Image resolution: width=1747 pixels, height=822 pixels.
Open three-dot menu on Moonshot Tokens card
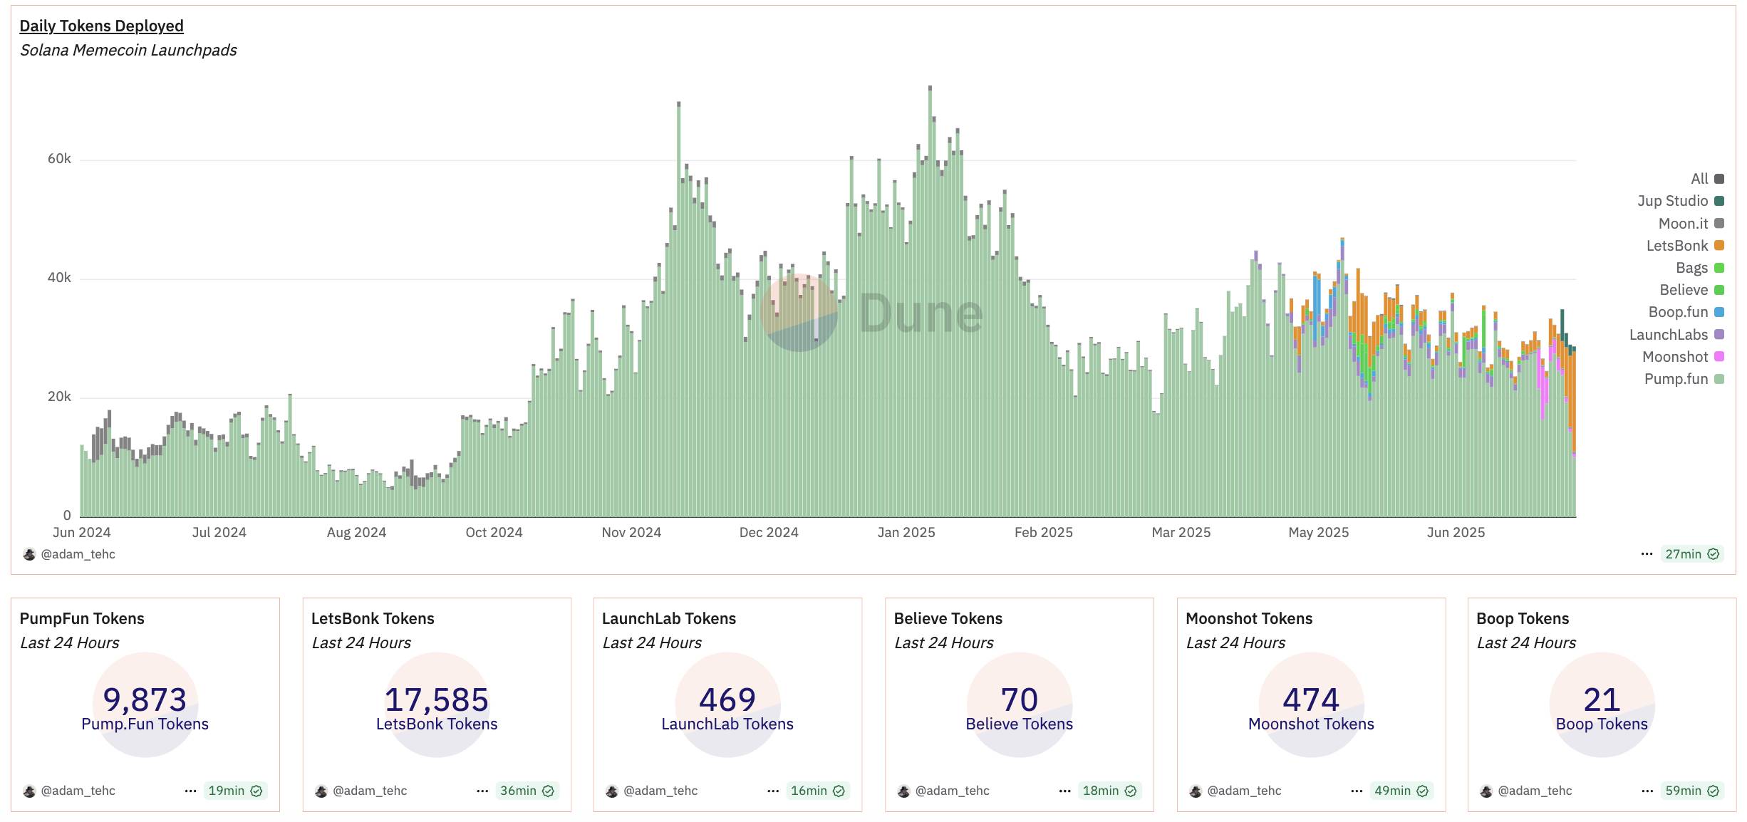(x=1357, y=791)
